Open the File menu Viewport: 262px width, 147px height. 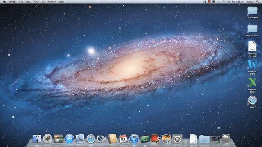(x=21, y=2)
